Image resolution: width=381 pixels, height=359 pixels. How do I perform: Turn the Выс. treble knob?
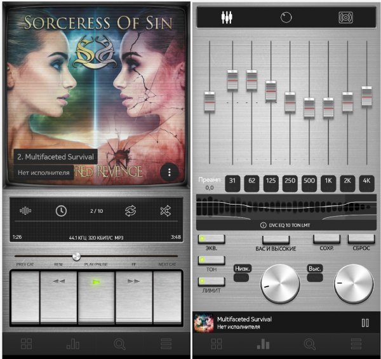(x=354, y=284)
